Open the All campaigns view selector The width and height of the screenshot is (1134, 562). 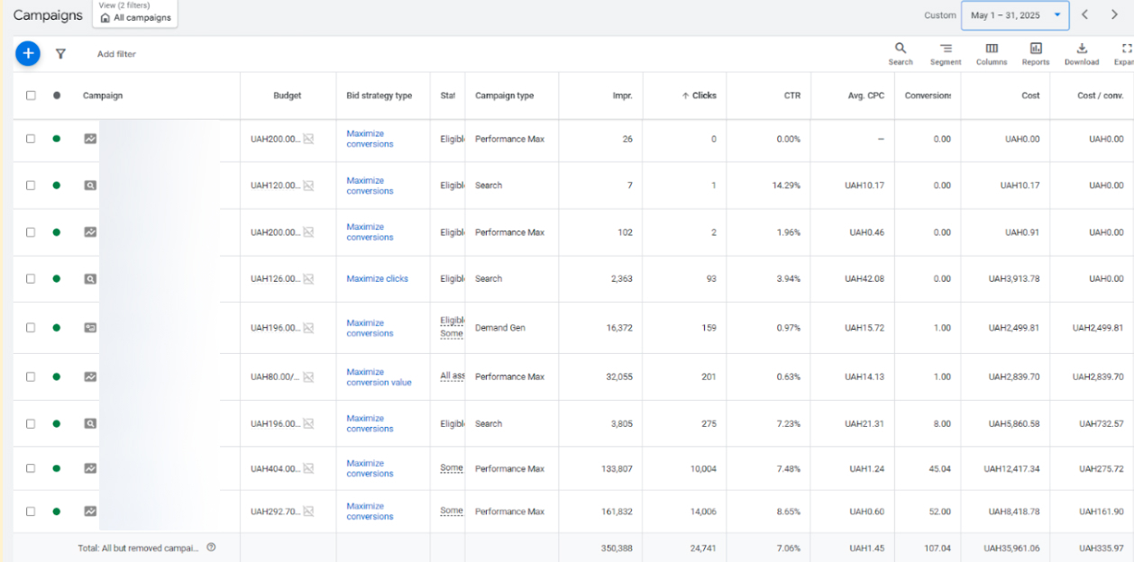pos(137,14)
